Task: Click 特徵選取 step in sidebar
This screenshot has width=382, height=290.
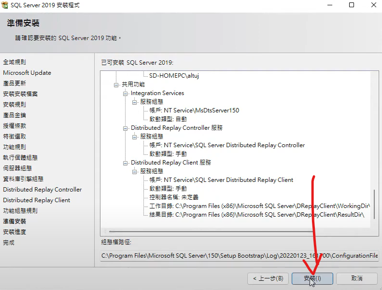Action: tap(14, 137)
